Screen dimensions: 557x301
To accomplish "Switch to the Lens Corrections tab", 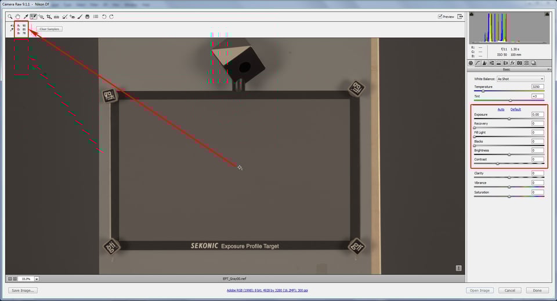I will coord(505,63).
